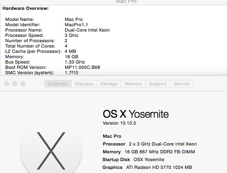Select the '4 MB' L2 cache value
This screenshot has width=227, height=173.
(70, 51)
